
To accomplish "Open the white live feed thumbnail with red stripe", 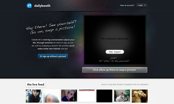I will 87,96.
